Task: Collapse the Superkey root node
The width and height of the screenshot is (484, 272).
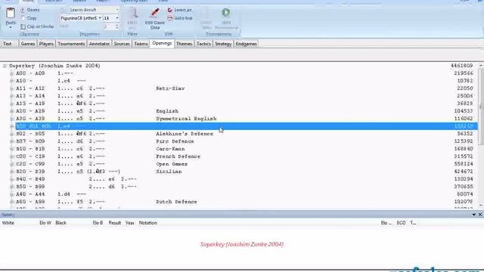Action: [5, 66]
